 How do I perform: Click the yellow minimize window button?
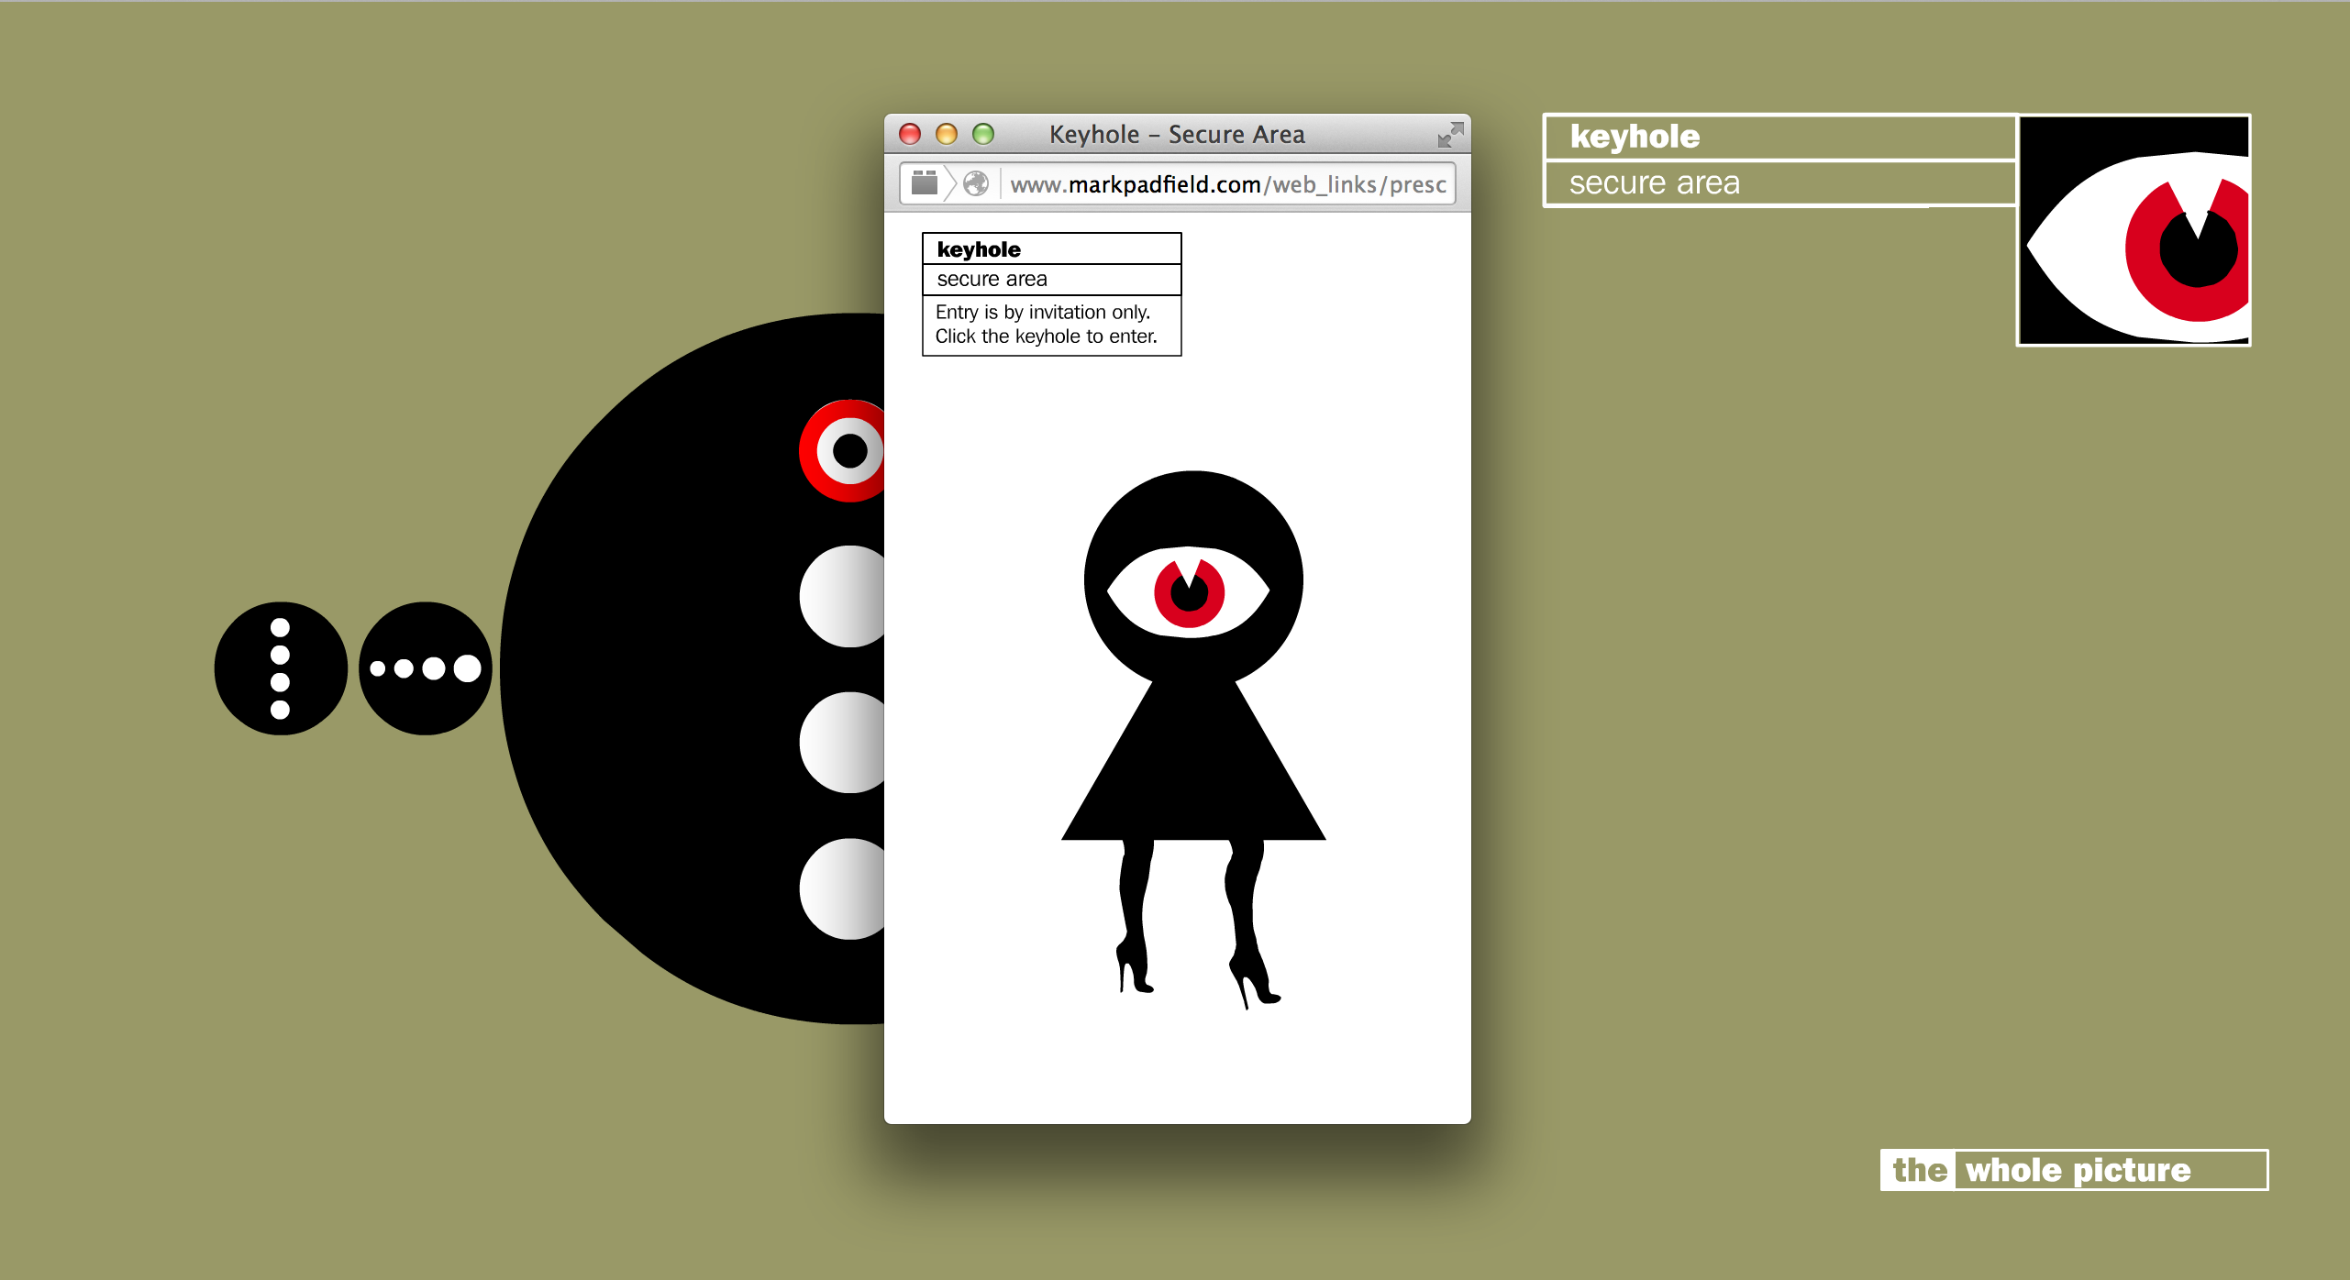point(947,135)
